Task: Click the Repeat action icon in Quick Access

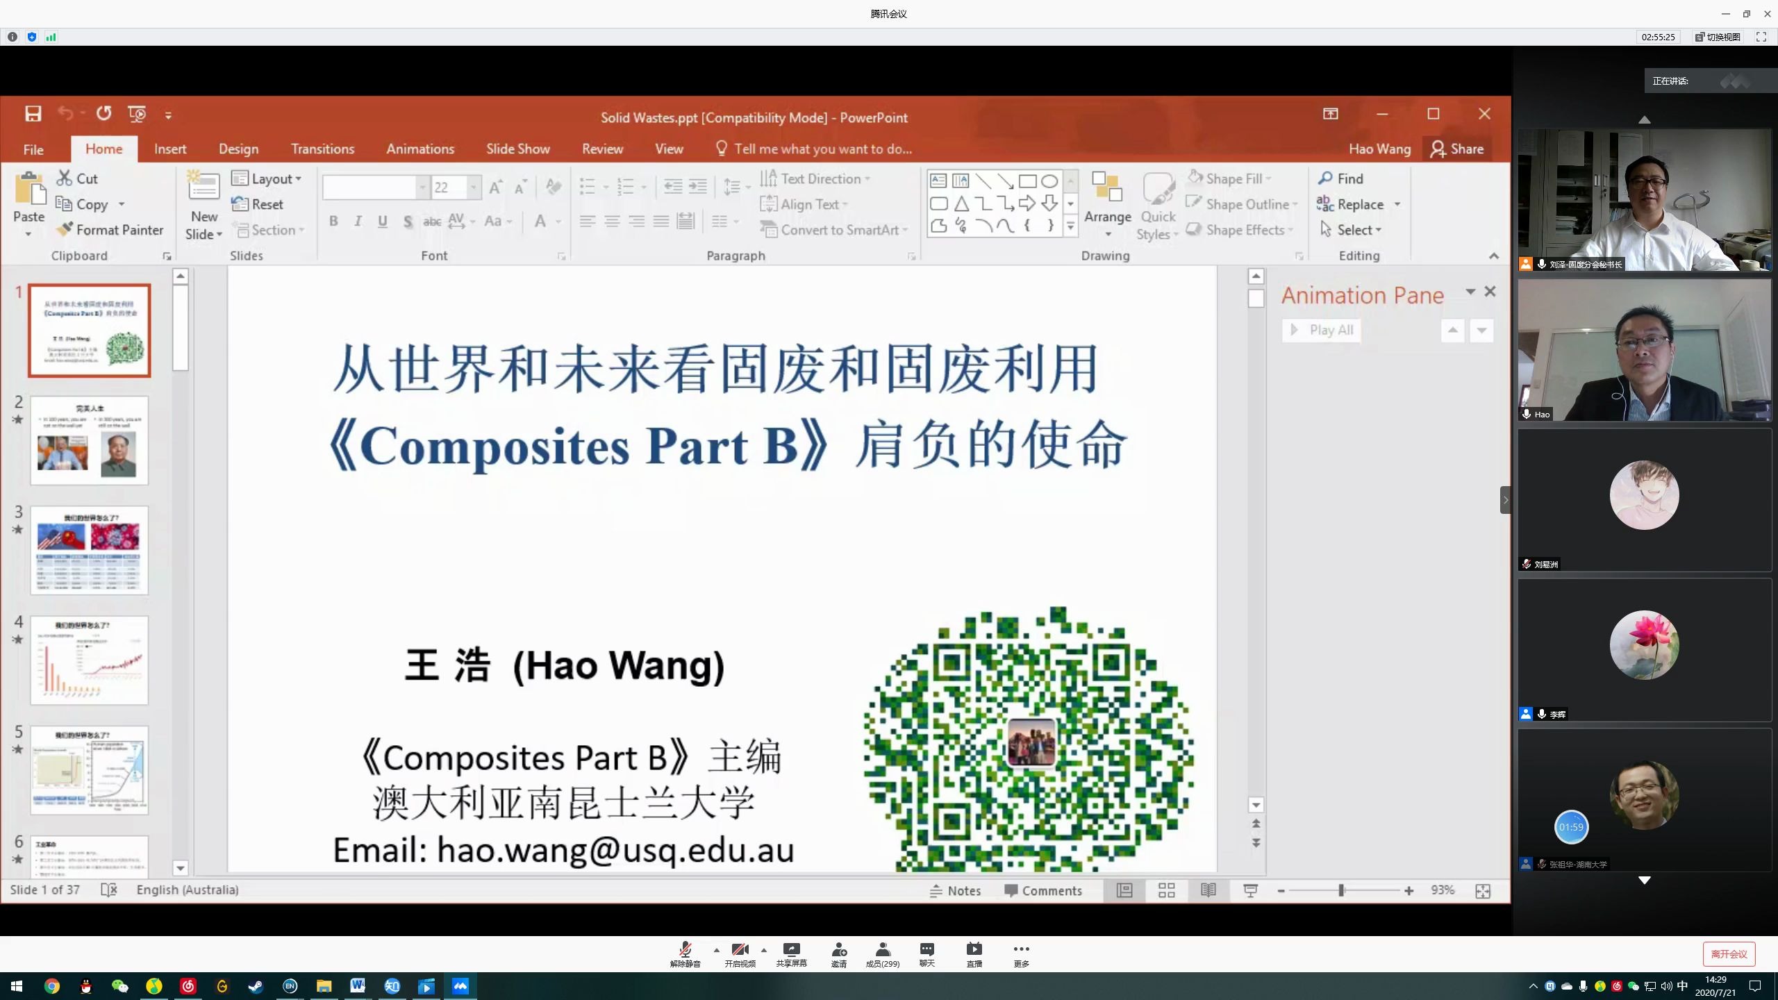Action: 103,113
